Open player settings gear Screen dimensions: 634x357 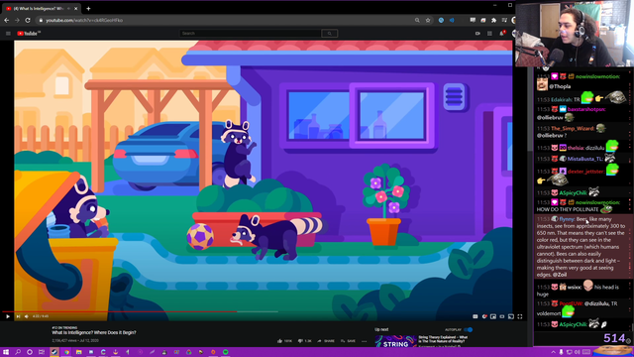(x=484, y=316)
